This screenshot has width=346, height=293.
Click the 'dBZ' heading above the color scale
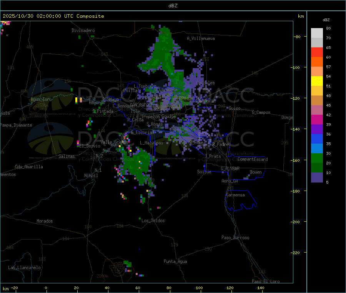coord(326,20)
